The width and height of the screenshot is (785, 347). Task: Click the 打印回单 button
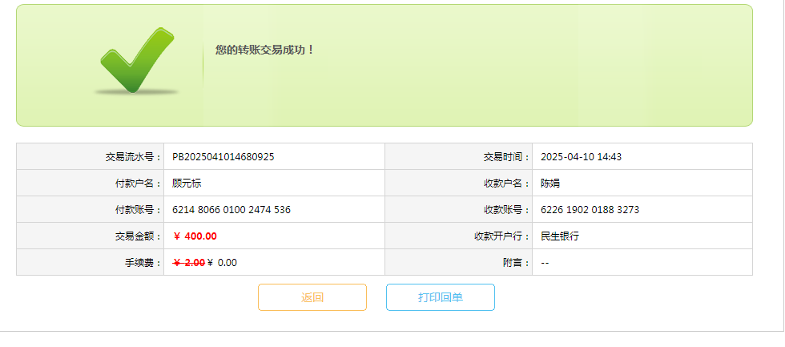[x=441, y=297]
